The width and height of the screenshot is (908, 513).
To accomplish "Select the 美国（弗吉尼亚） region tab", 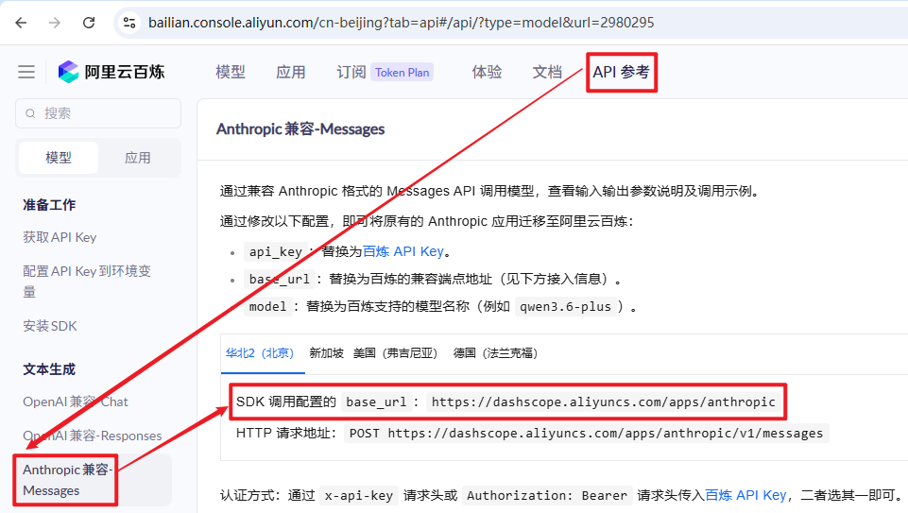I will [x=395, y=353].
